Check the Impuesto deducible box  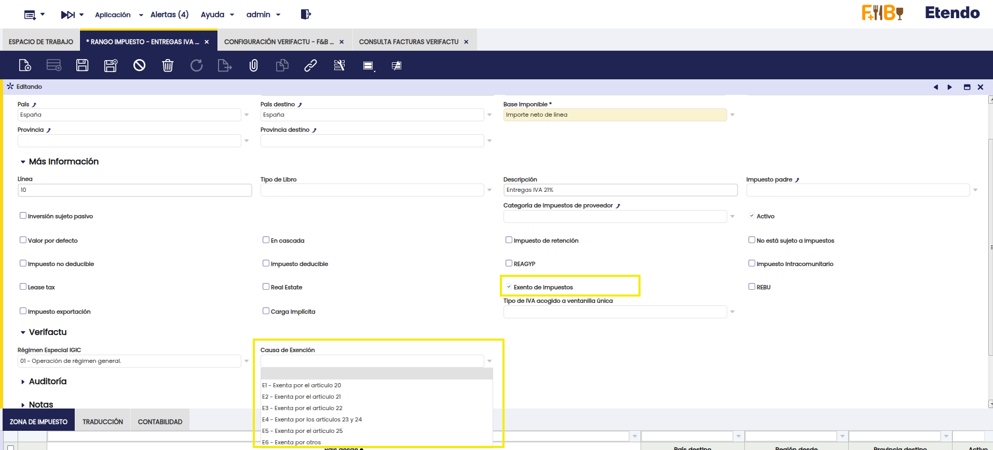[266, 263]
